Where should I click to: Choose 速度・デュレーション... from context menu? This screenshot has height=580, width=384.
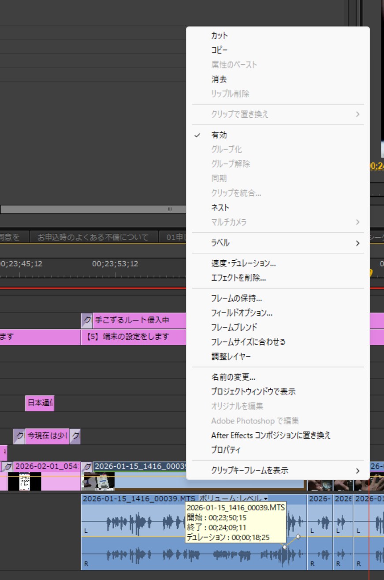[x=243, y=264]
